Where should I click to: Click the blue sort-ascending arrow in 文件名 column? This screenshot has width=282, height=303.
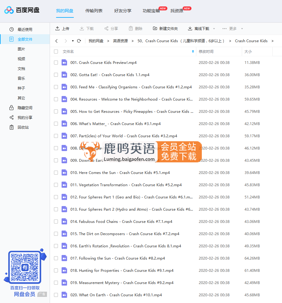pyautogui.click(x=193, y=51)
